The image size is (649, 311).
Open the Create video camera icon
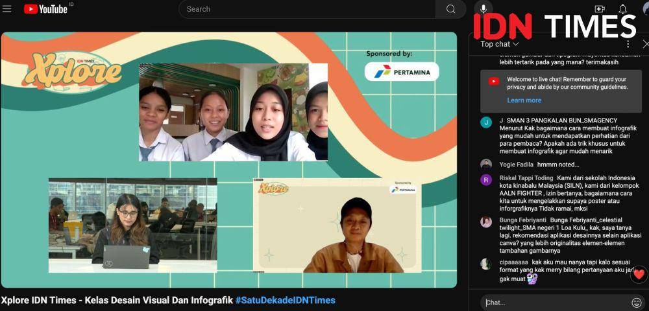click(599, 8)
